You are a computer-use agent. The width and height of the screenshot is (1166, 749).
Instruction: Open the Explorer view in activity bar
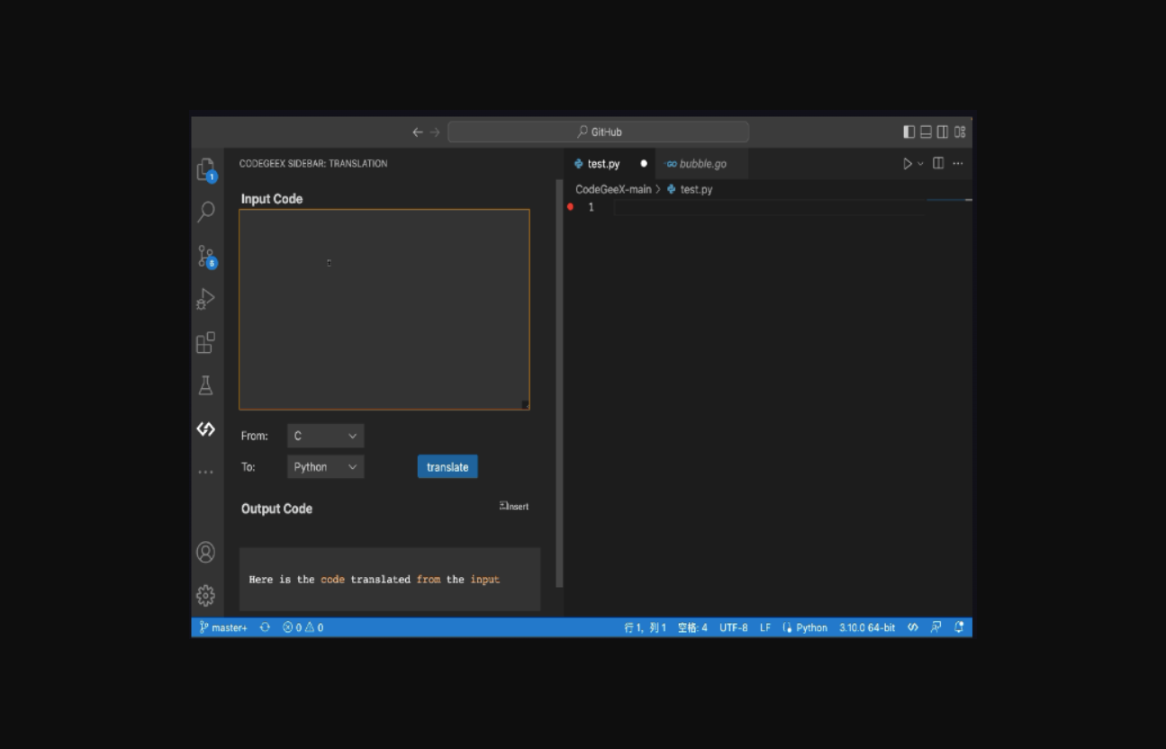(205, 169)
